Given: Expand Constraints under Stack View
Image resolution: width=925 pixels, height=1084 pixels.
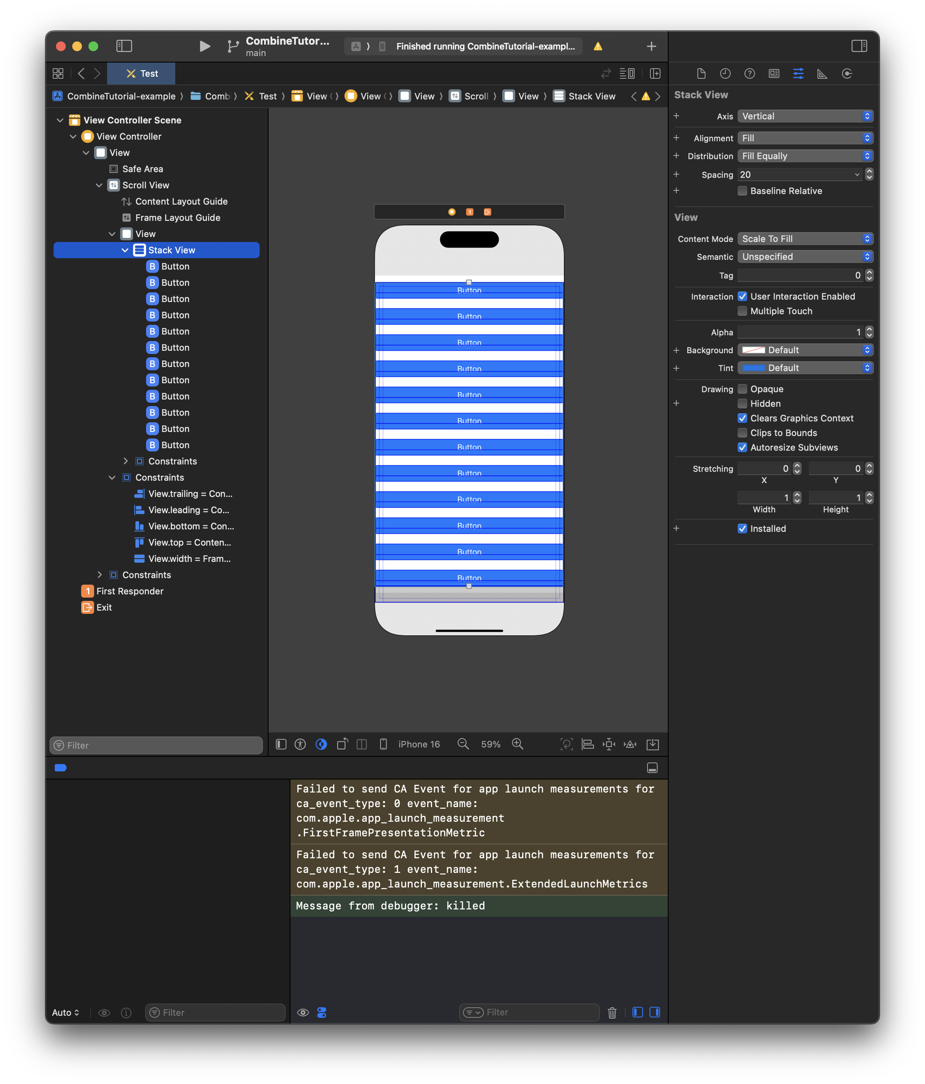Looking at the screenshot, I should tap(125, 462).
